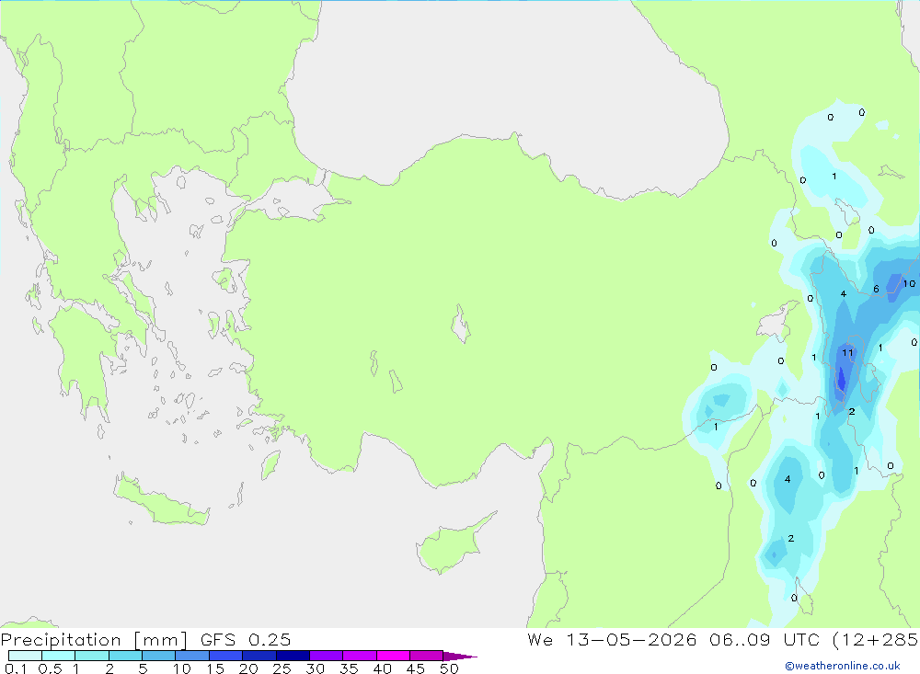The height and width of the screenshot is (674, 920).
Task: Click the '6' precipitation value on map
Action: pyautogui.click(x=876, y=289)
